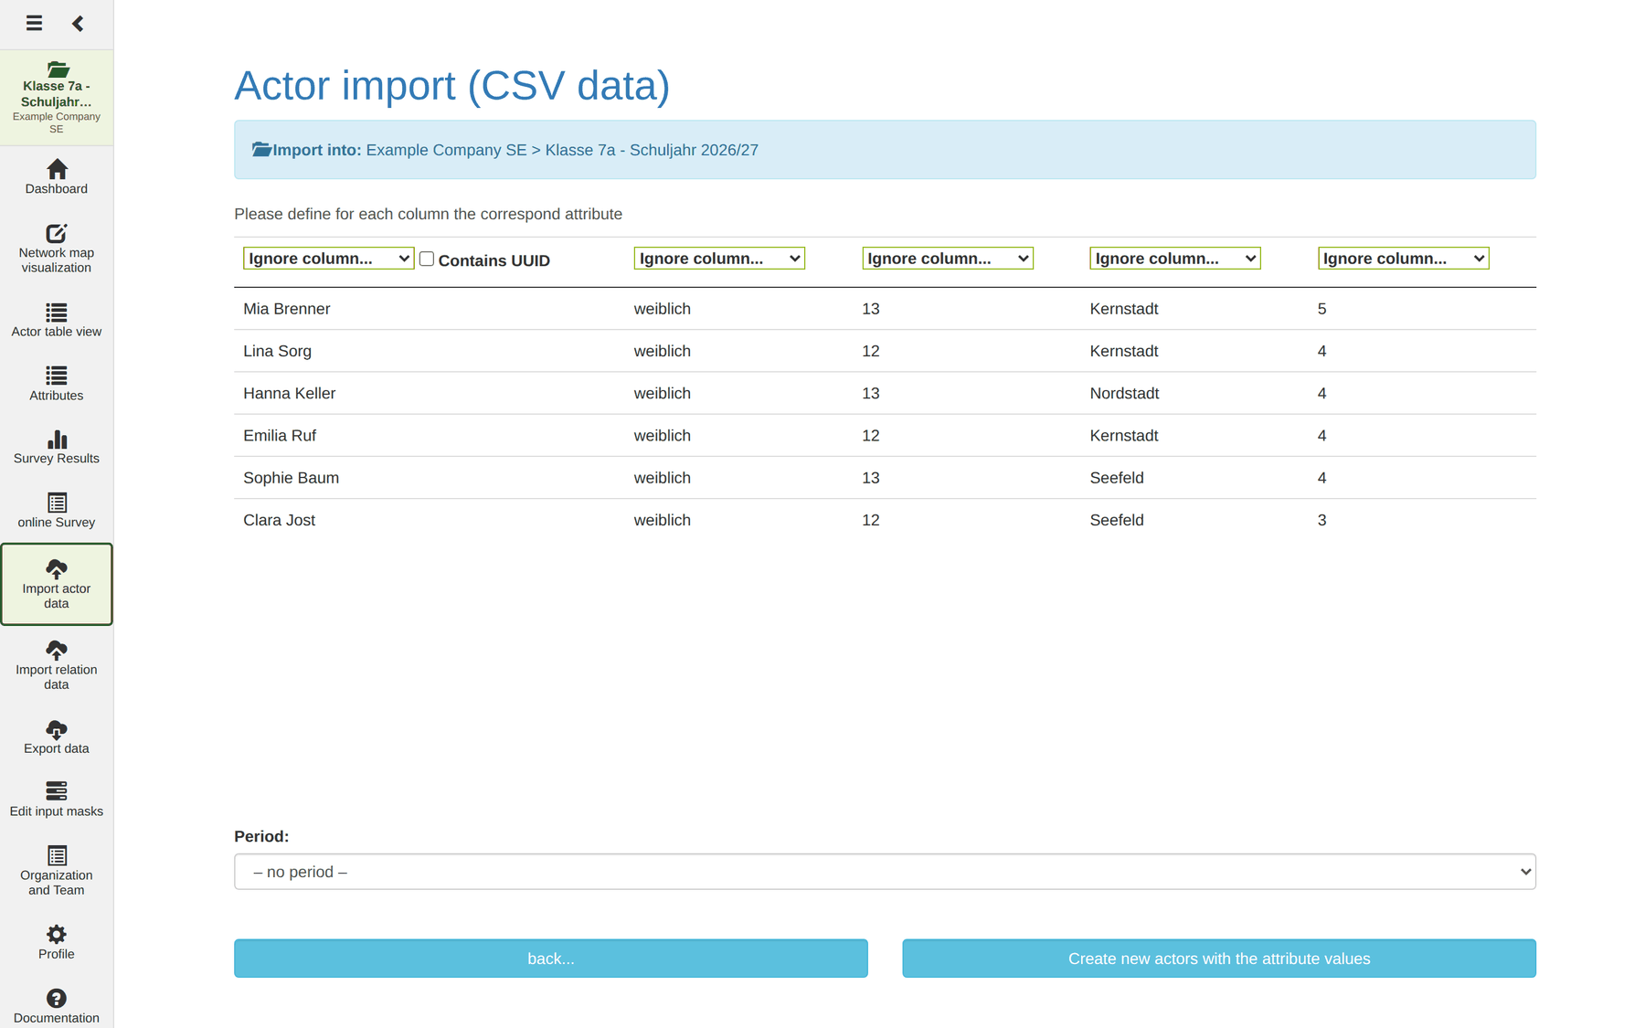Open online Survey icon

(57, 503)
